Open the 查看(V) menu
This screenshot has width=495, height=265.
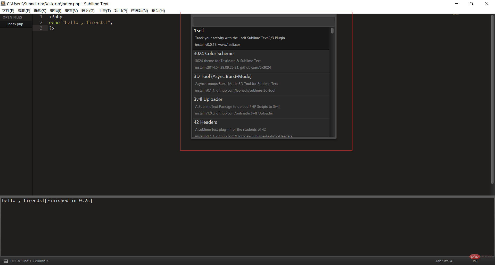71,11
